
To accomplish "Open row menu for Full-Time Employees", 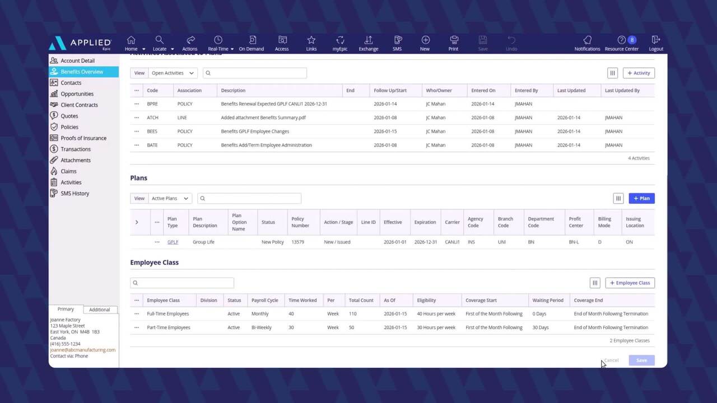I will tap(136, 314).
